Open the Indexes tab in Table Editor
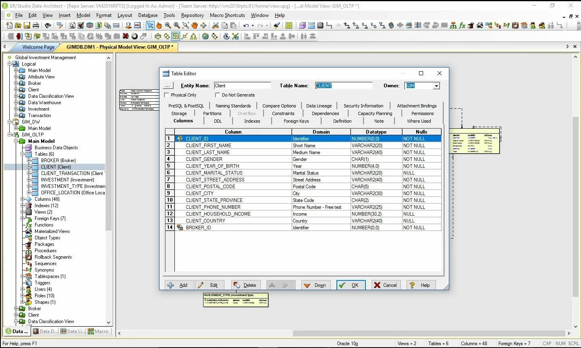 click(x=252, y=121)
